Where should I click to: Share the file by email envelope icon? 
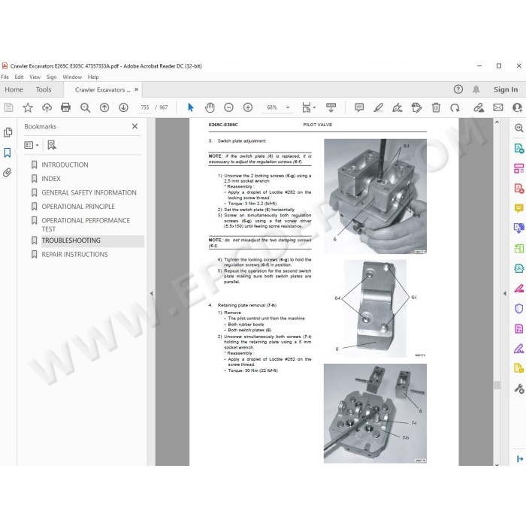498,107
